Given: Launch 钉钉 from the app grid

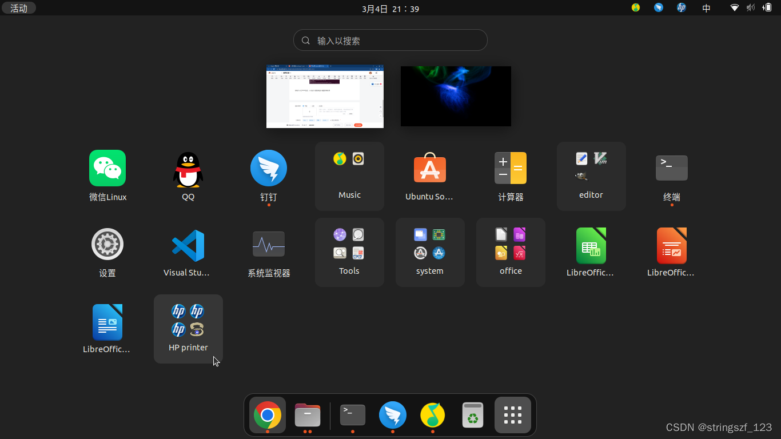Looking at the screenshot, I should [269, 169].
